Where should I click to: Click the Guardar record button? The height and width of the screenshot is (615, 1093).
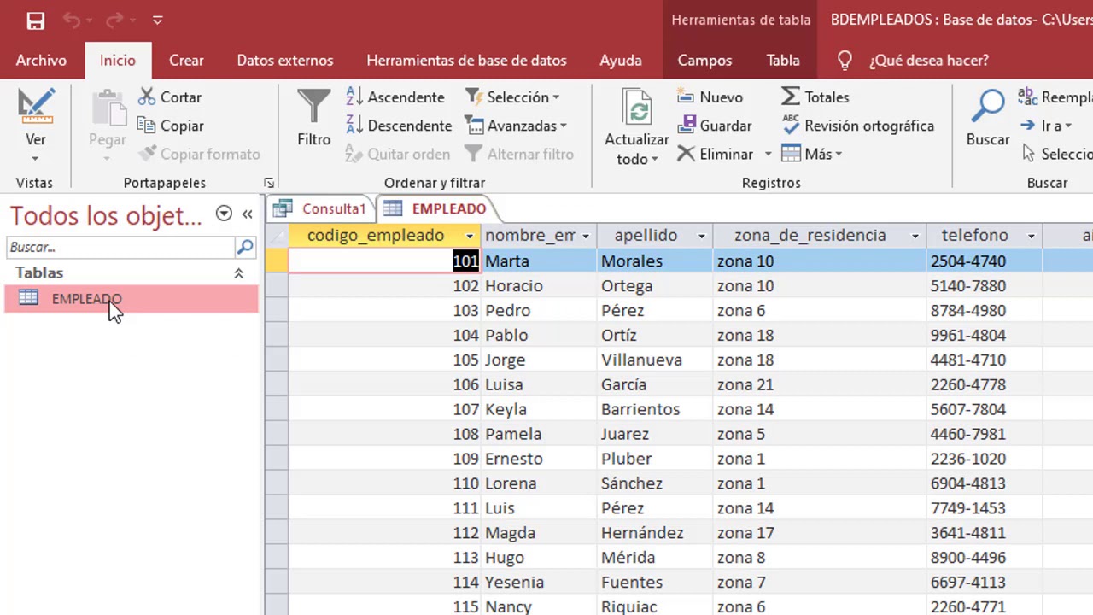point(715,126)
